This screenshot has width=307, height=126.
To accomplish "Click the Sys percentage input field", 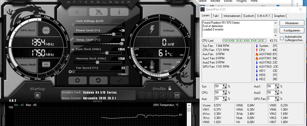I will 218,86.
